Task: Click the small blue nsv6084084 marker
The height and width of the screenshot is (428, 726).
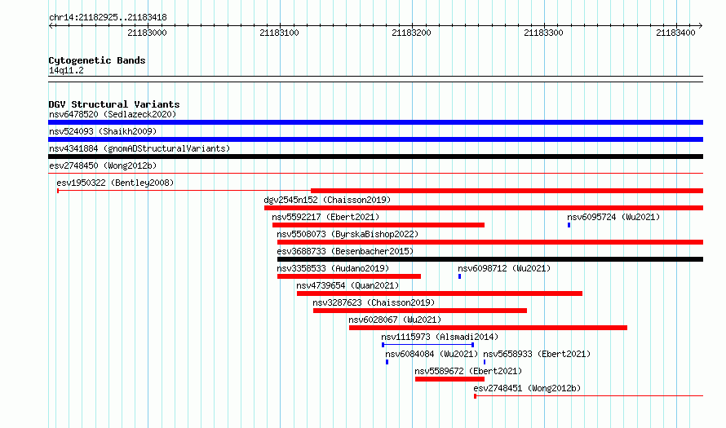Action: click(387, 362)
